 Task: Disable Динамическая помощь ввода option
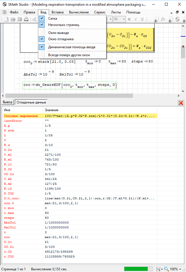click(72, 47)
